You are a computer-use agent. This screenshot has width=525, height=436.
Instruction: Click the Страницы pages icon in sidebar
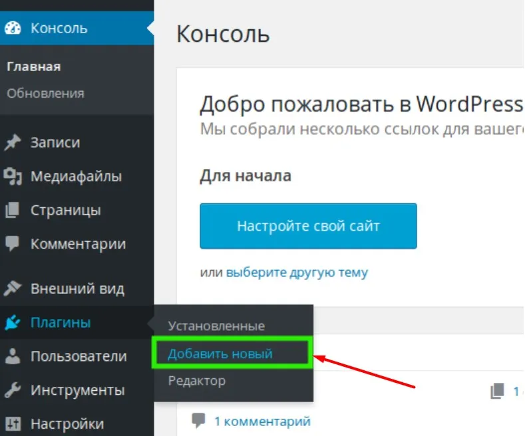tap(13, 210)
